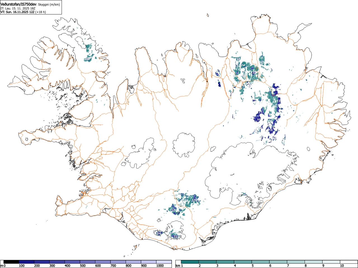This screenshot has width=358, height=268.
Task: Click the Veðurstofan/IS750dev title text
Action: pyautogui.click(x=18, y=4)
